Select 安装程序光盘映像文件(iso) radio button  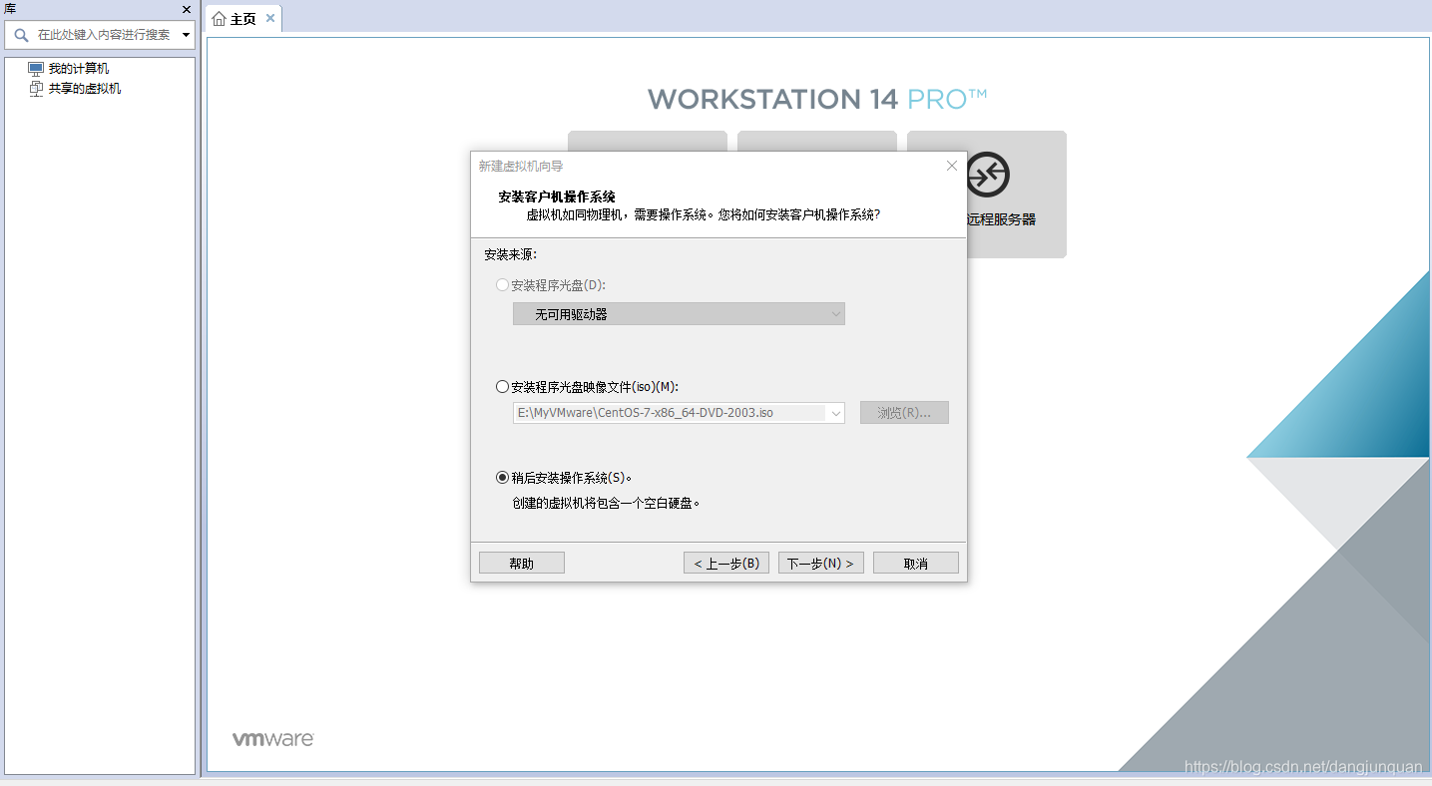tap(502, 387)
